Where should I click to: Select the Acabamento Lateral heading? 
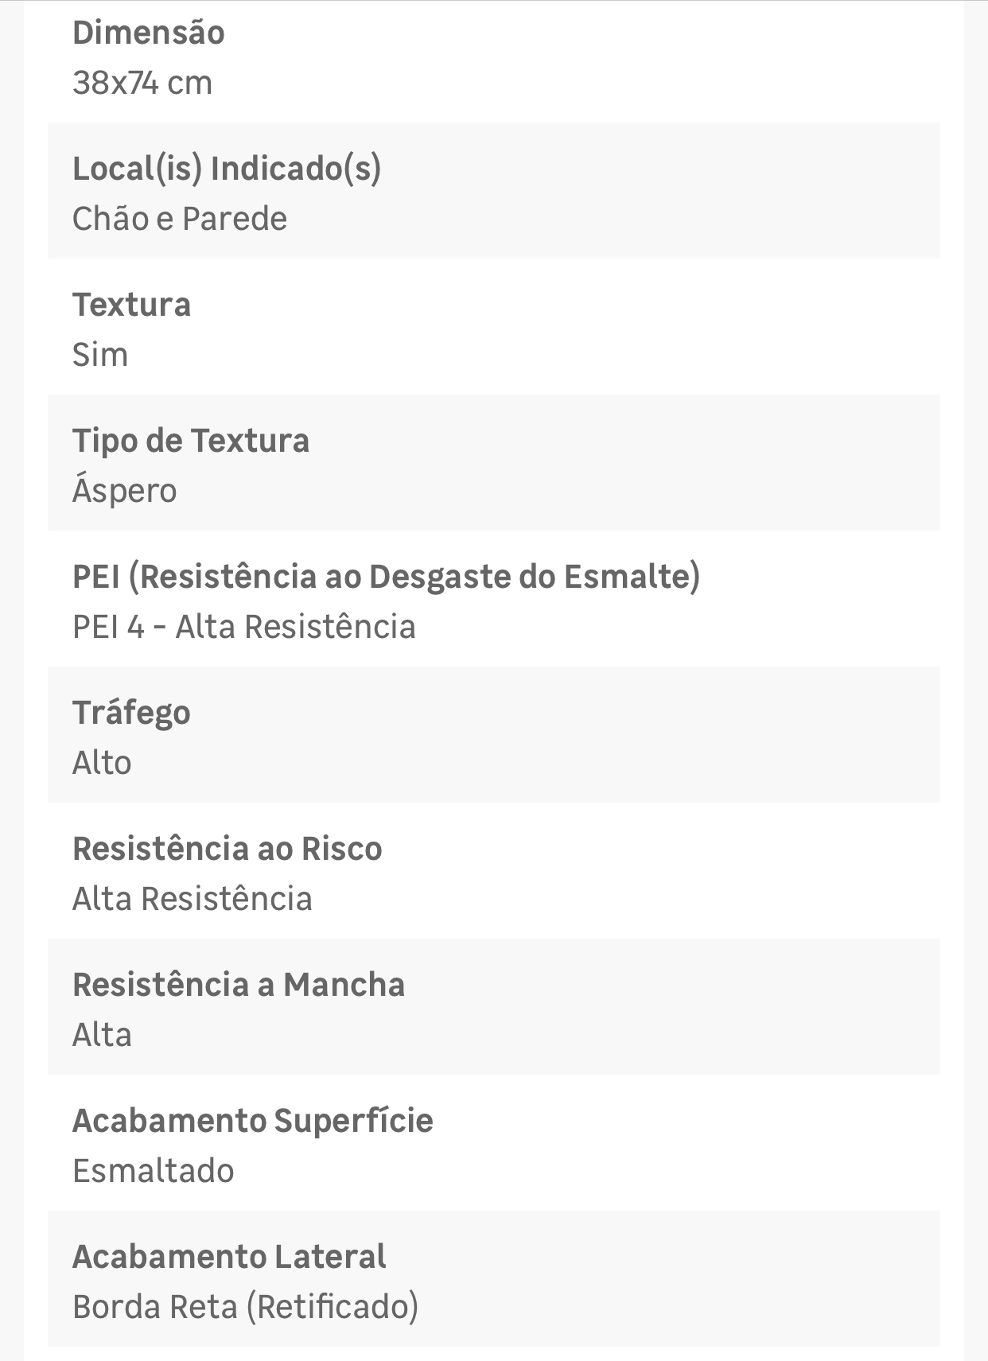229,1257
